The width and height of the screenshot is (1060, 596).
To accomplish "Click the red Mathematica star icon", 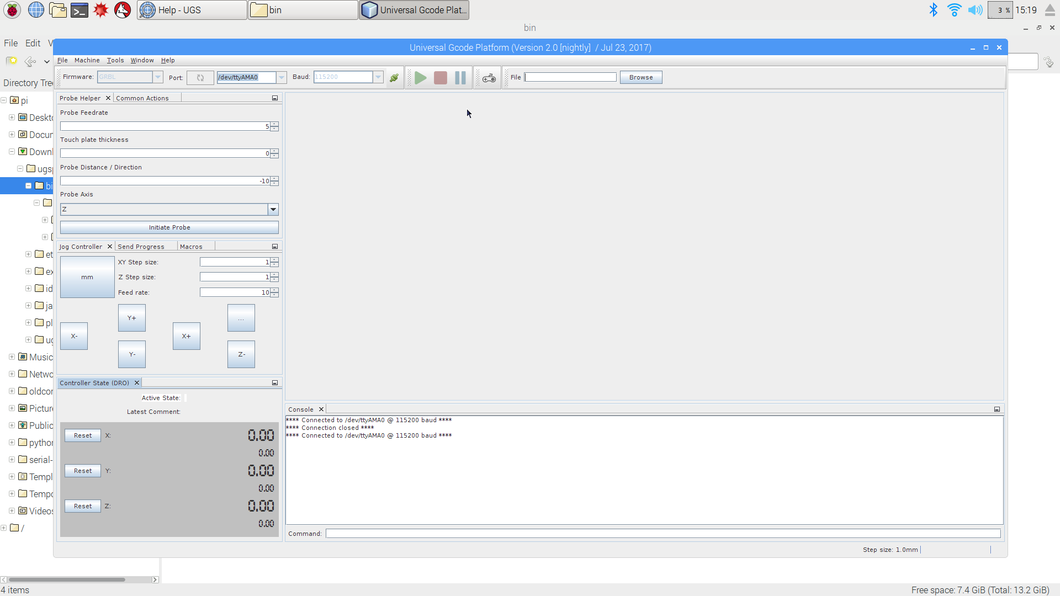I will click(x=101, y=10).
